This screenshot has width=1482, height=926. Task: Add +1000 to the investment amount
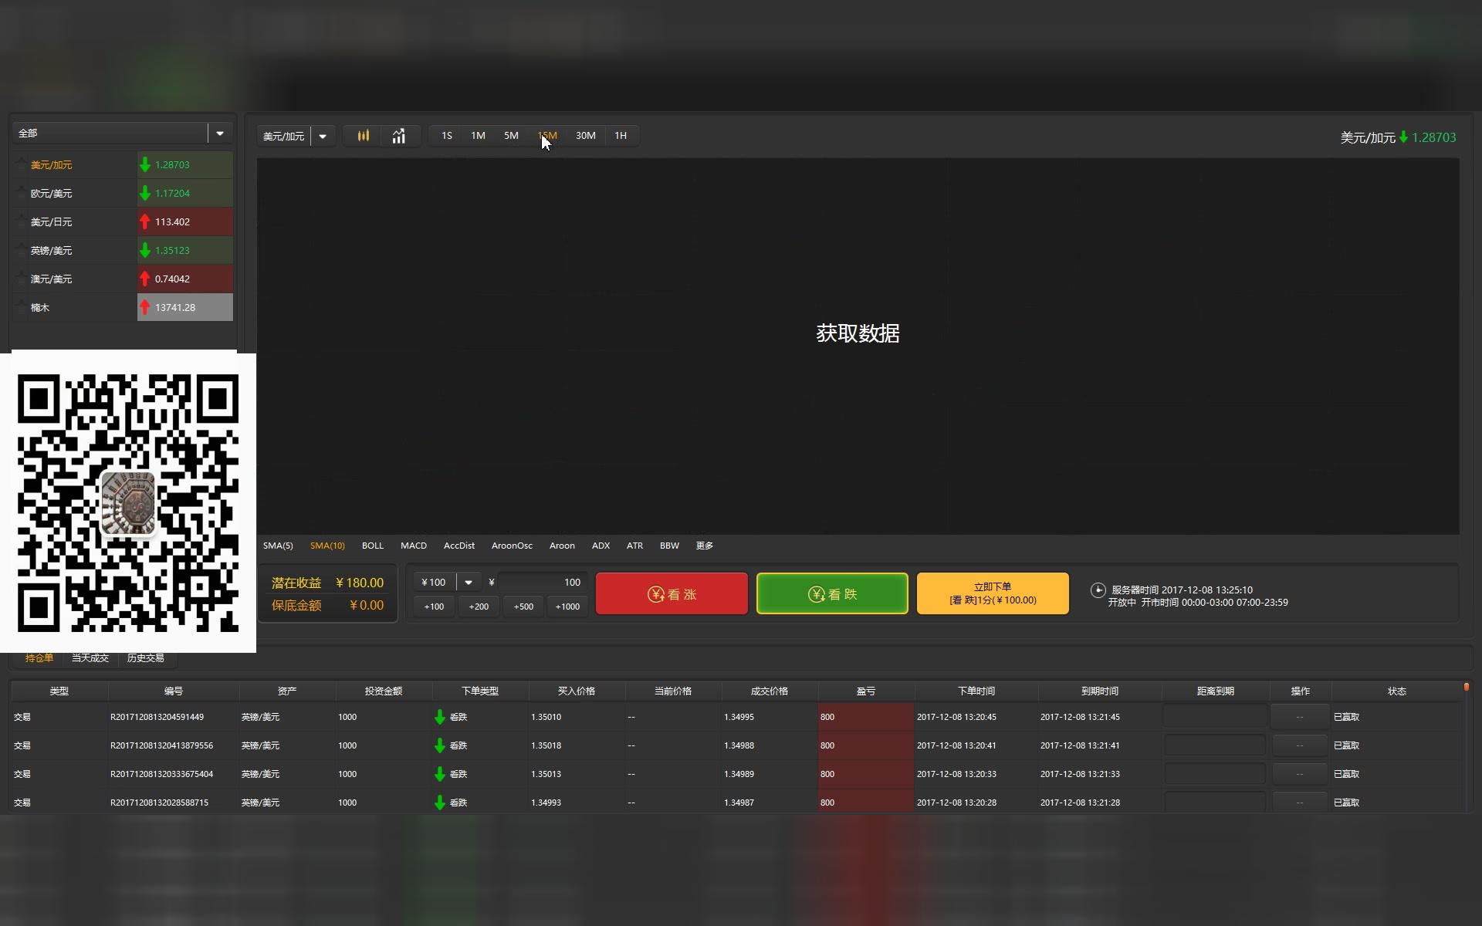point(567,607)
